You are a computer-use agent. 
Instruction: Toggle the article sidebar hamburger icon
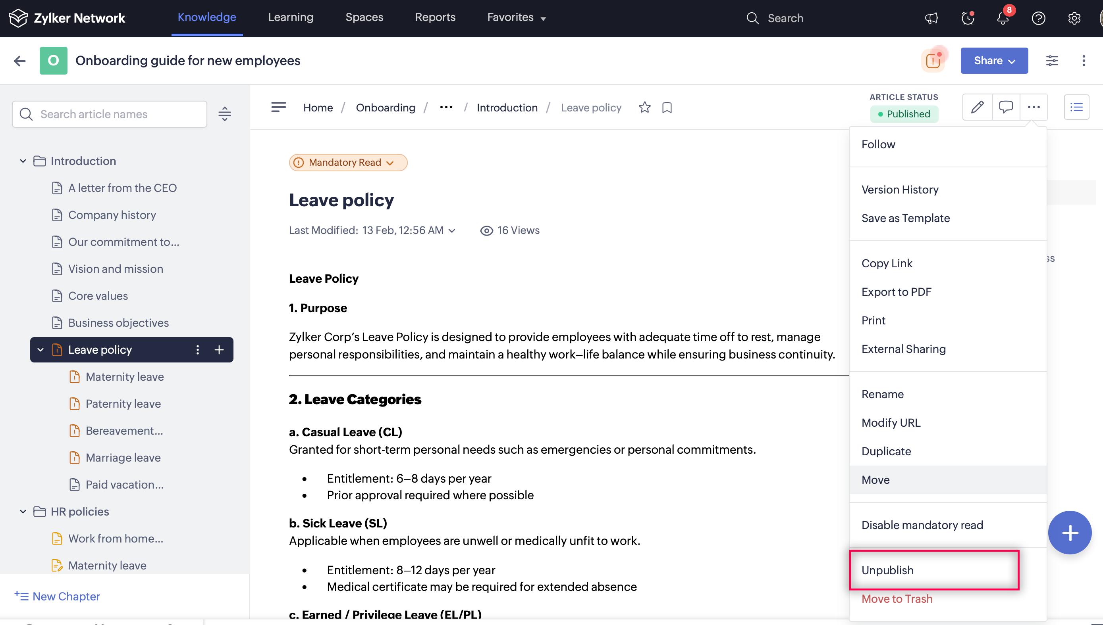coord(278,107)
